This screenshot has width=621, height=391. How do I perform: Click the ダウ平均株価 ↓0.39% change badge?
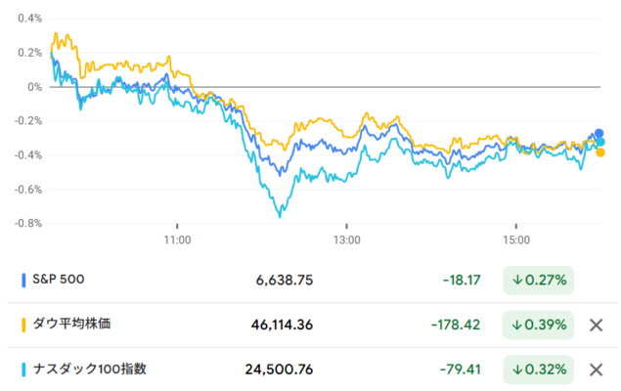(x=538, y=325)
